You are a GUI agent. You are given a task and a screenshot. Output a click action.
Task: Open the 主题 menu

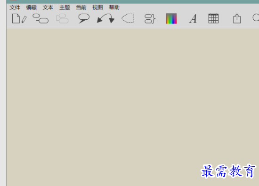click(x=65, y=8)
